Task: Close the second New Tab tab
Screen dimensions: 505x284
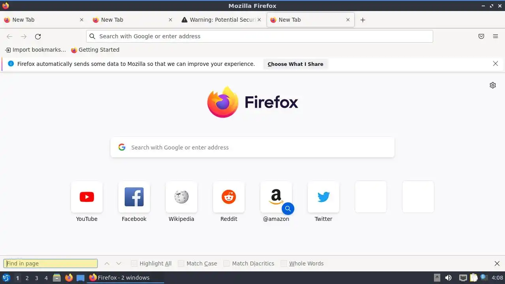Action: 170,20
